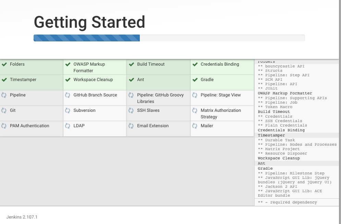Click Plain Credentials log line
Image resolution: width=341 pixels, height=224 pixels.
pyautogui.click(x=282, y=126)
